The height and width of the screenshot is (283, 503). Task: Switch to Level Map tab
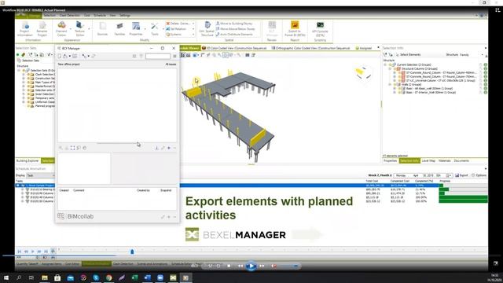[428, 160]
